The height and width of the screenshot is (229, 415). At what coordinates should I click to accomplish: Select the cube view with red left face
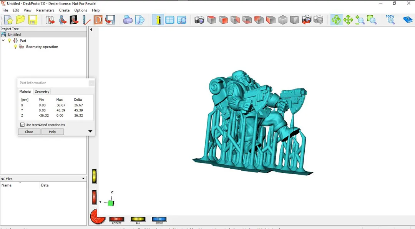click(x=271, y=20)
